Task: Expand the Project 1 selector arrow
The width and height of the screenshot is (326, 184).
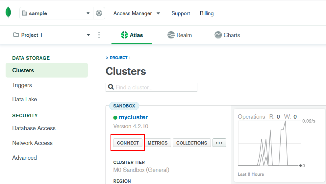Action: [88, 35]
